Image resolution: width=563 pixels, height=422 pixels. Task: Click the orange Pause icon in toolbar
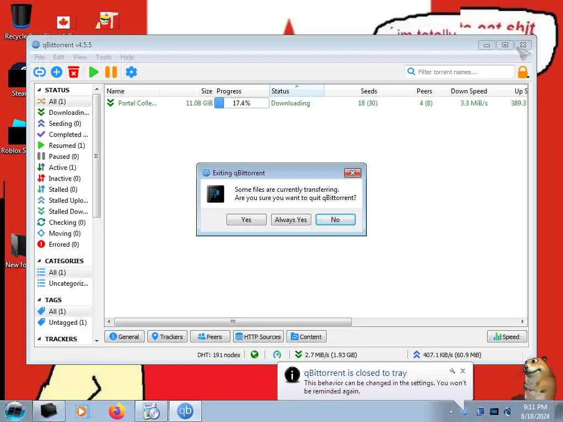tap(111, 72)
